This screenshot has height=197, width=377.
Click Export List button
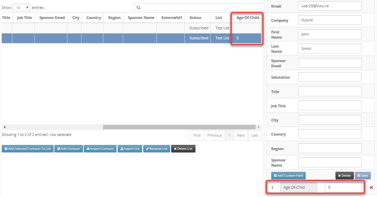point(130,149)
